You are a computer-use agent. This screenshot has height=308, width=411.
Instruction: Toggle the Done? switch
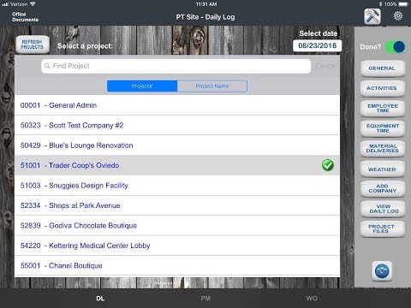point(395,47)
